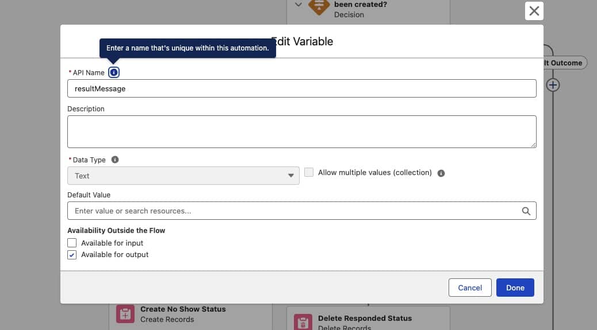Close the Edit Variable dialog
597x330 pixels.
pos(534,11)
